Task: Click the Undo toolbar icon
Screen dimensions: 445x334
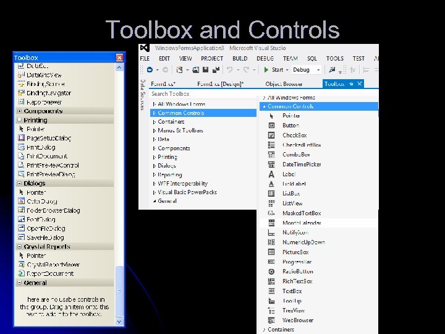Action: pos(229,69)
